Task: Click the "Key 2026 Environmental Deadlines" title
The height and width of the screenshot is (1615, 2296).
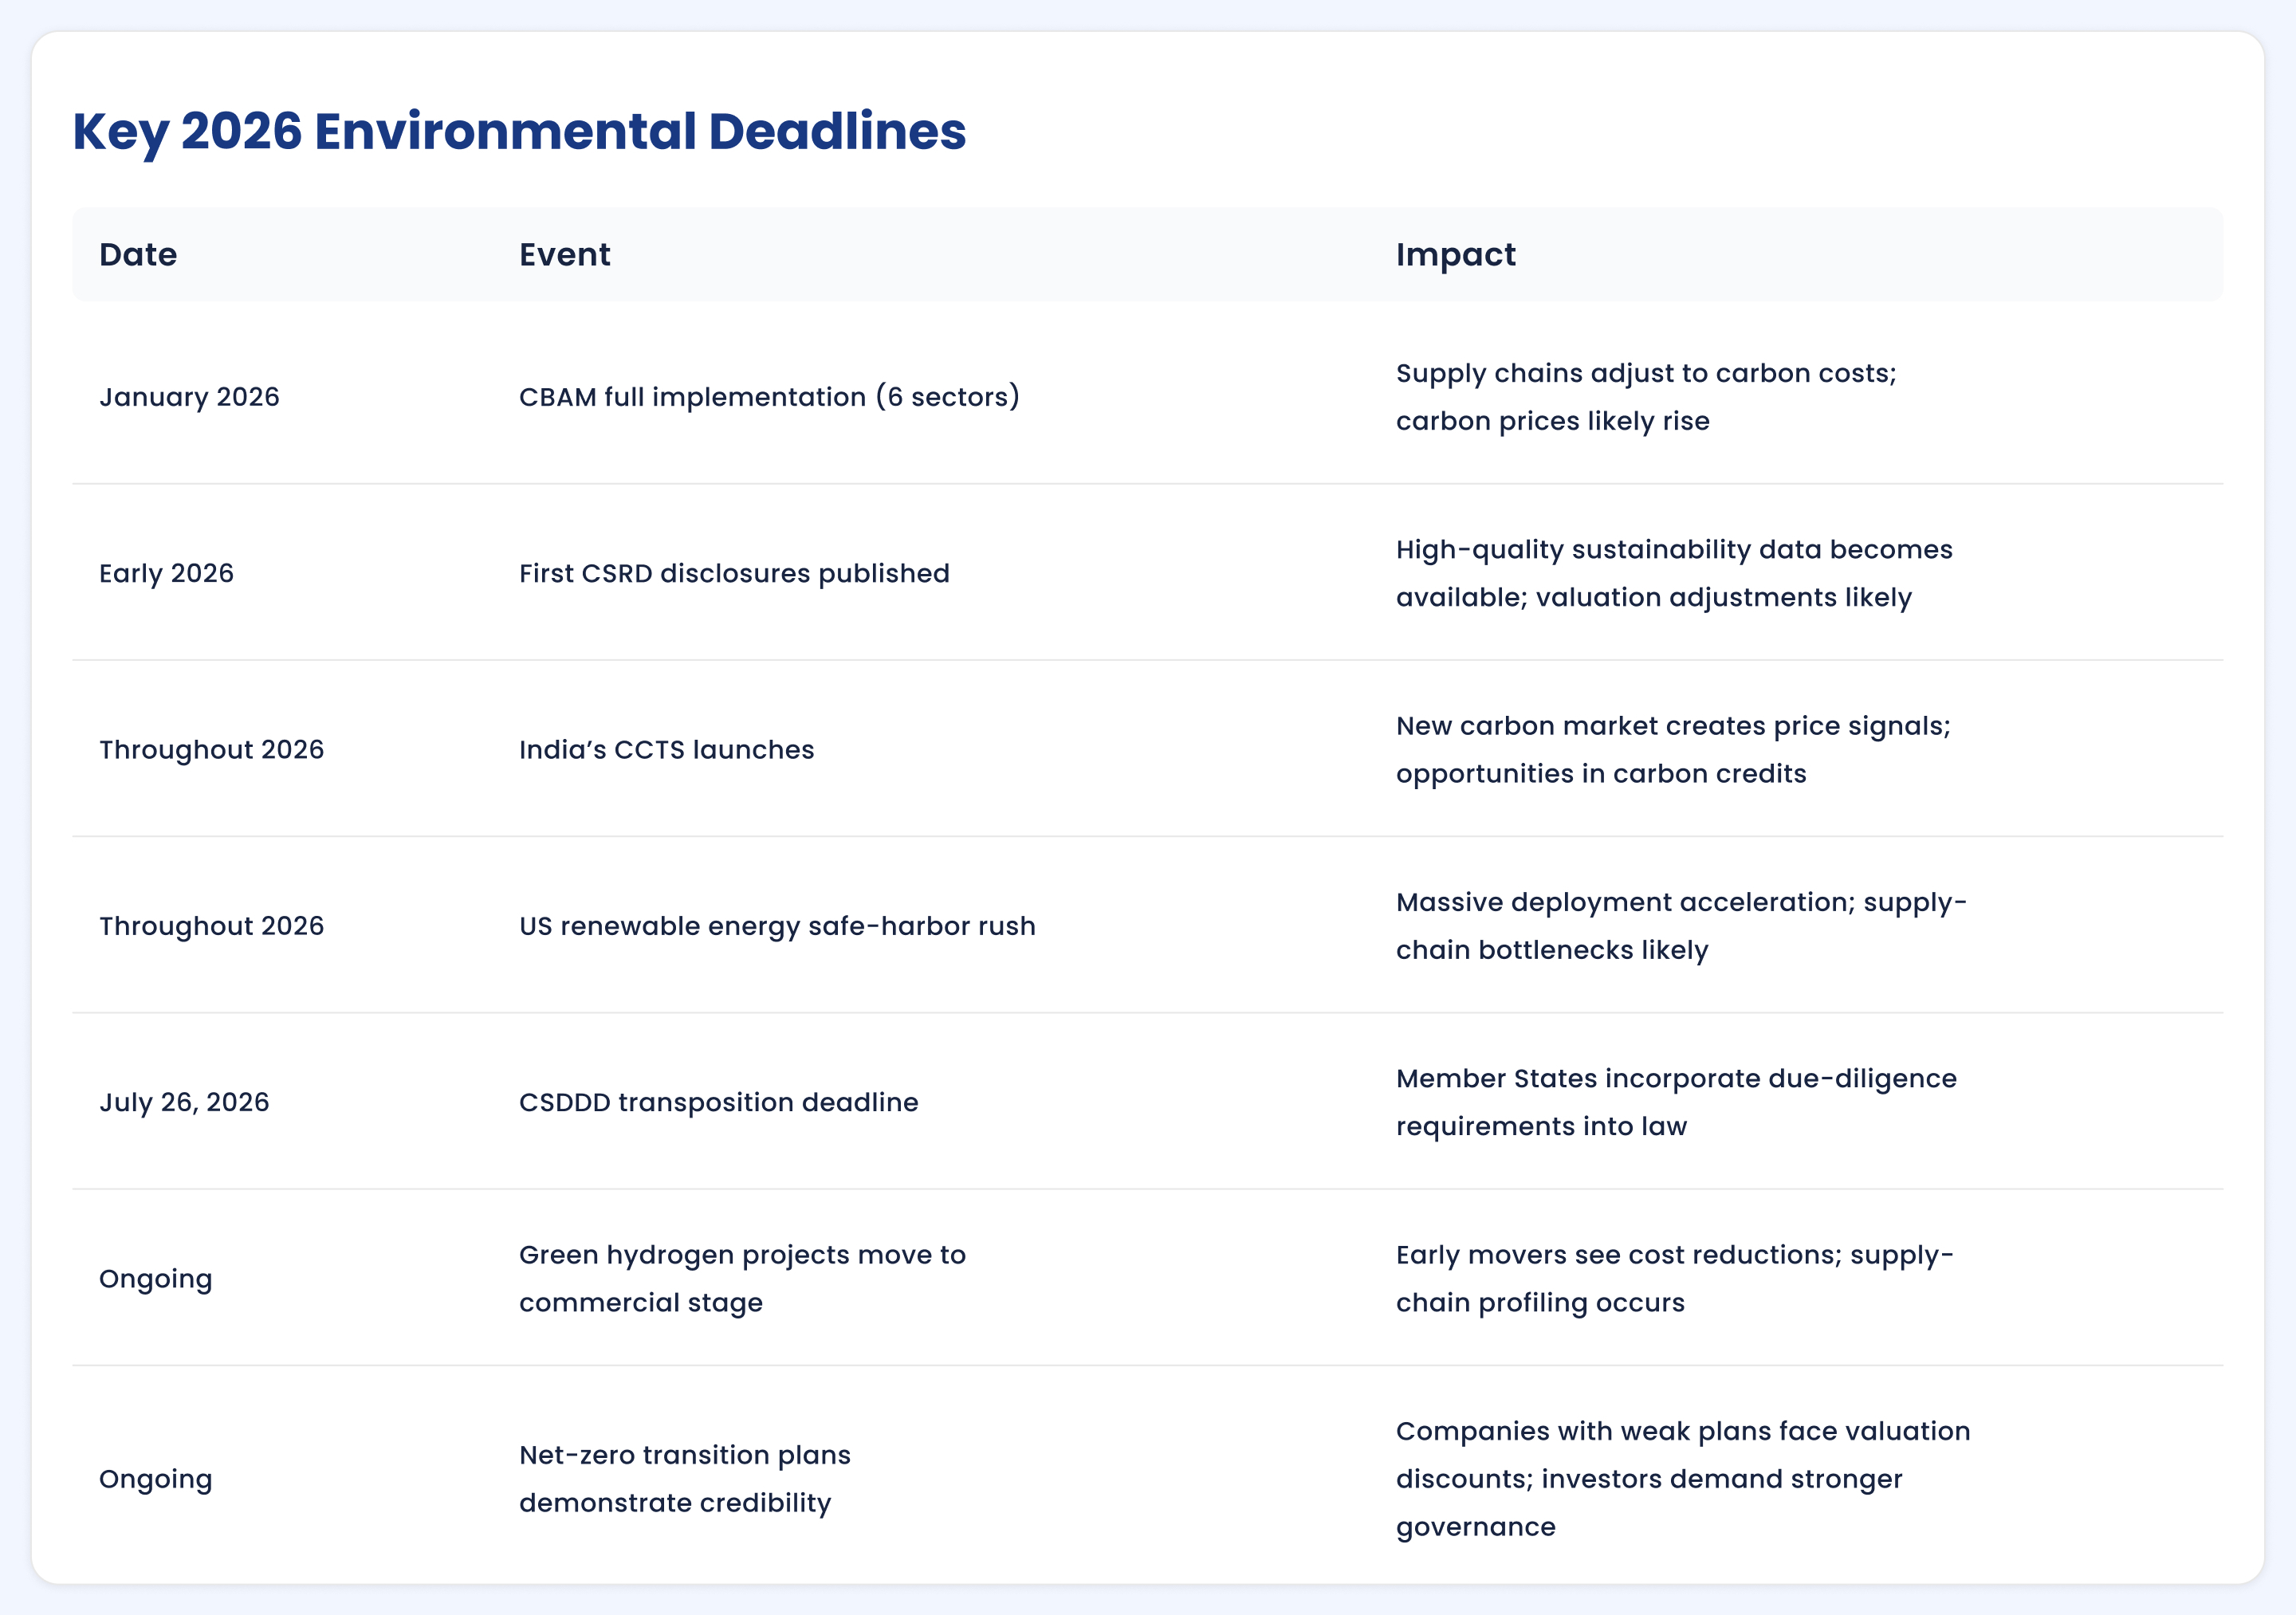Action: pos(518,130)
